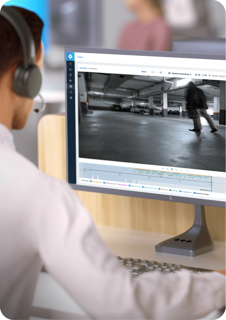Click the Feedback link in the header
Image resolution: width=226 pixels, height=320 pixels.
(x=80, y=57)
